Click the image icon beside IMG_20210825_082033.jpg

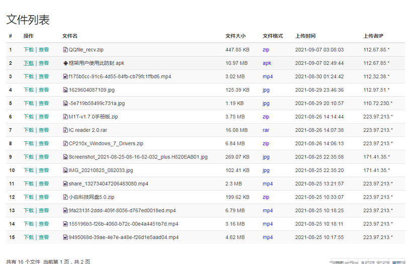[65, 170]
